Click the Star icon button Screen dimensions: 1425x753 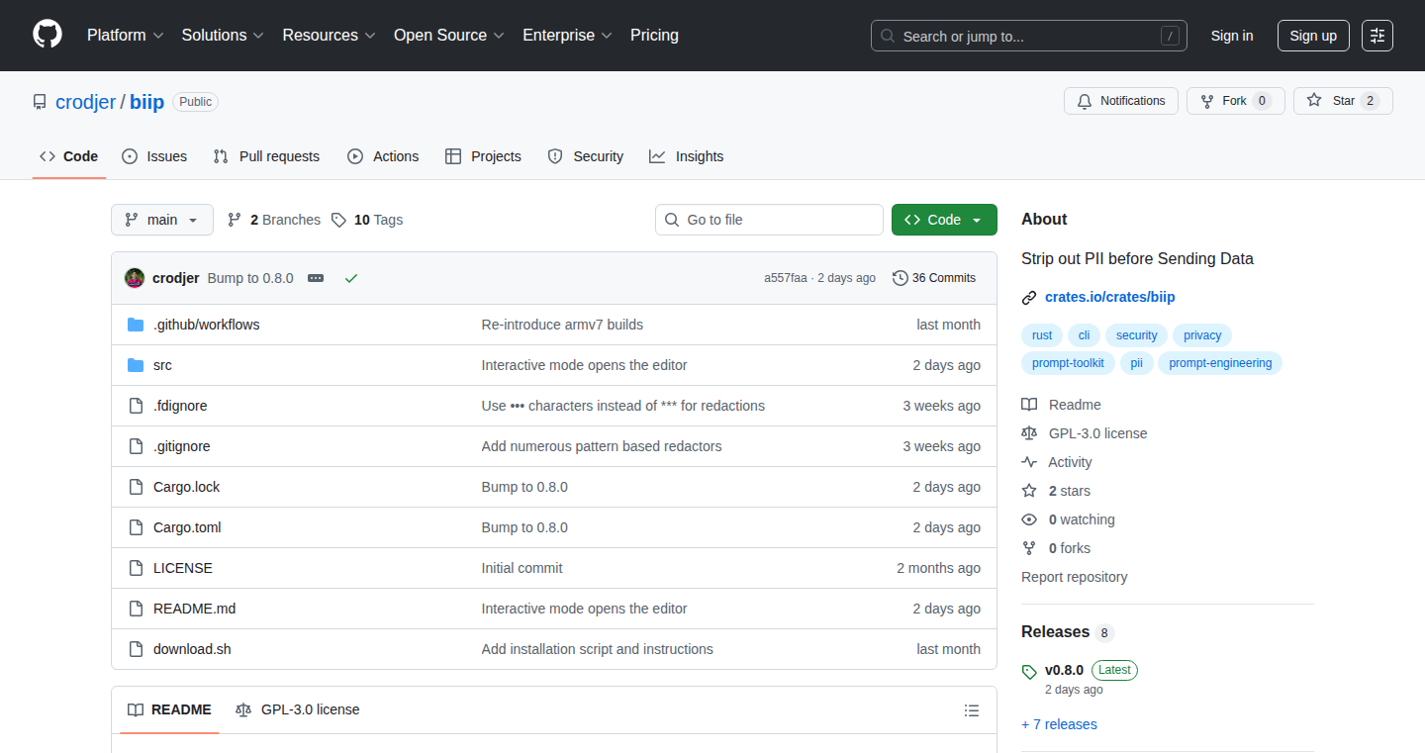1343,101
